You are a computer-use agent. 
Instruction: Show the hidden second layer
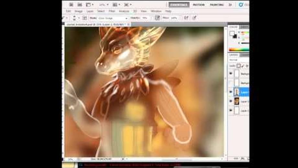[x=231, y=83]
